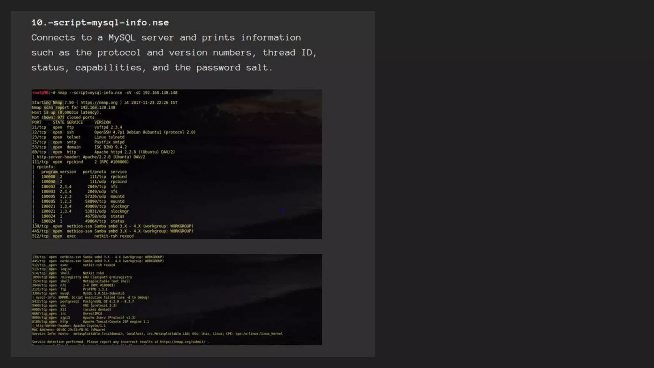The height and width of the screenshot is (368, 654).
Task: Select the 22/tcp OpenSSH 4.7p1 Debian line
Action: [113, 132]
